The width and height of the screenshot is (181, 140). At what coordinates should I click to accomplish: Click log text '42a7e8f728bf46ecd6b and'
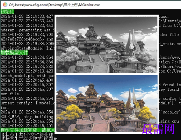27,39
